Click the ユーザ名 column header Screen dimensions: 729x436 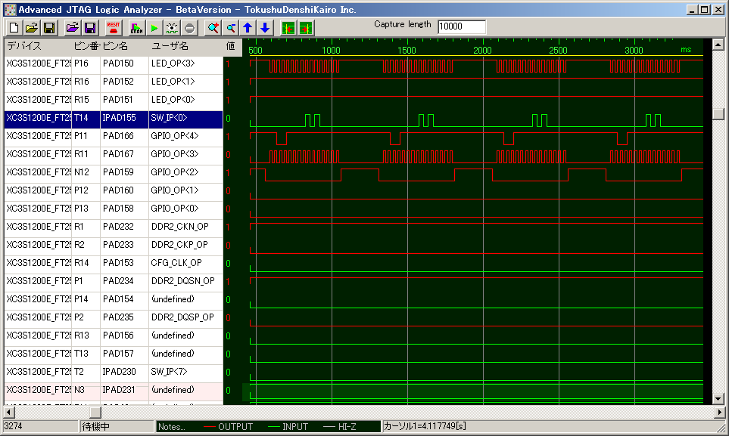click(185, 46)
